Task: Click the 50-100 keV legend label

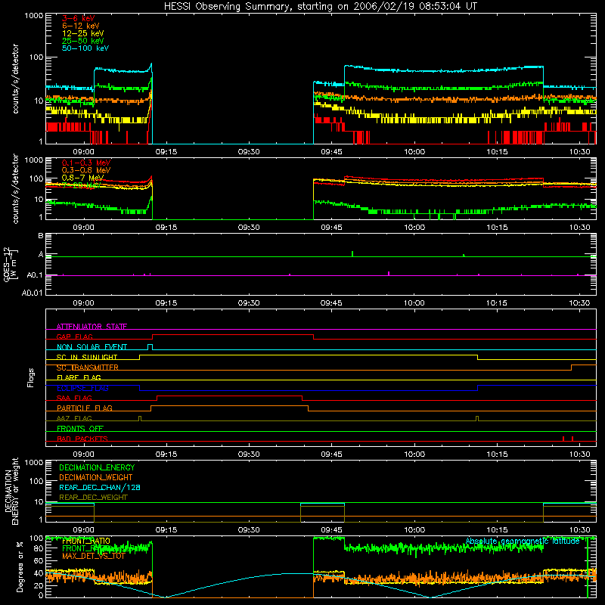Action: coord(85,48)
